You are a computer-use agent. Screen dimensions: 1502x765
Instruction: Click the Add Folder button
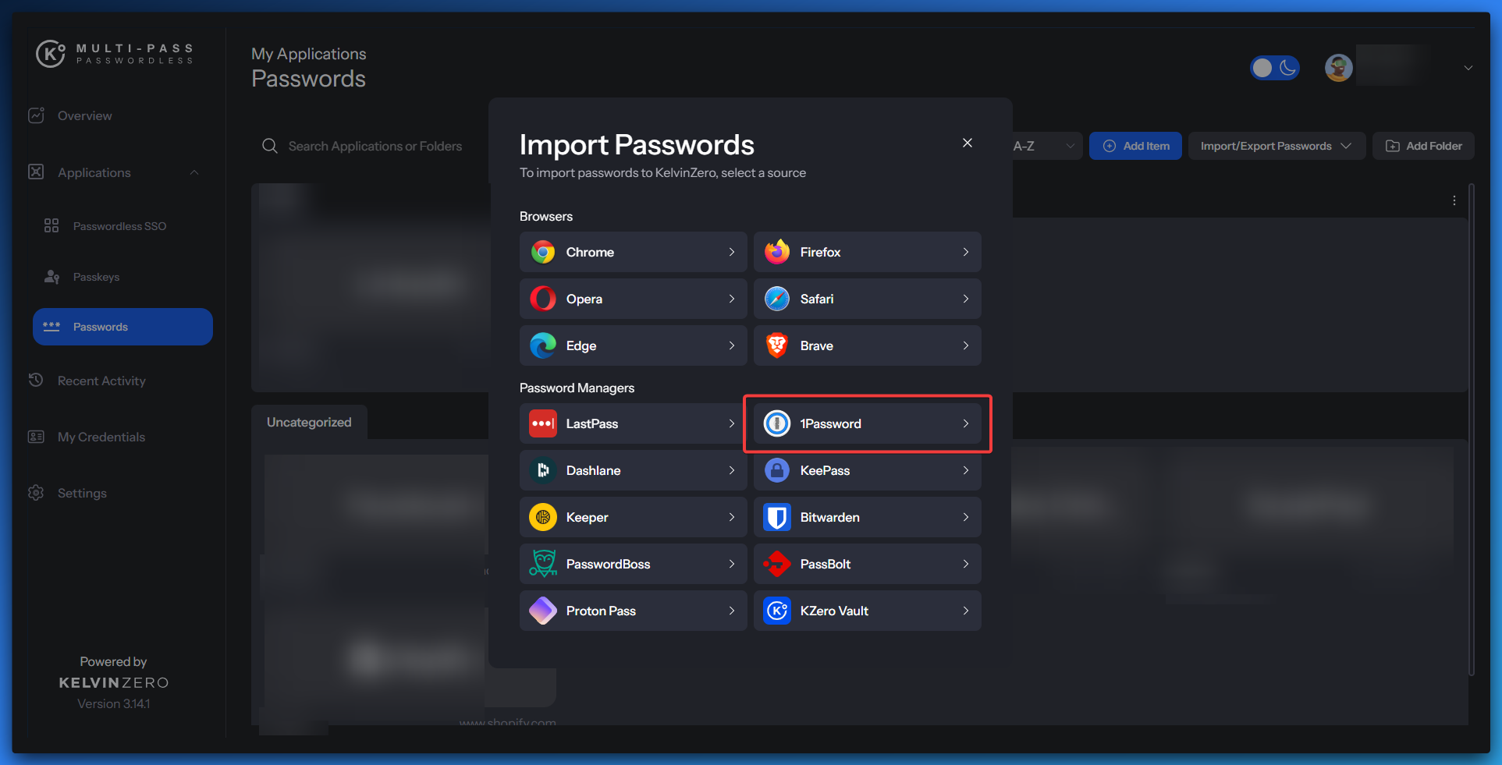[x=1423, y=146]
